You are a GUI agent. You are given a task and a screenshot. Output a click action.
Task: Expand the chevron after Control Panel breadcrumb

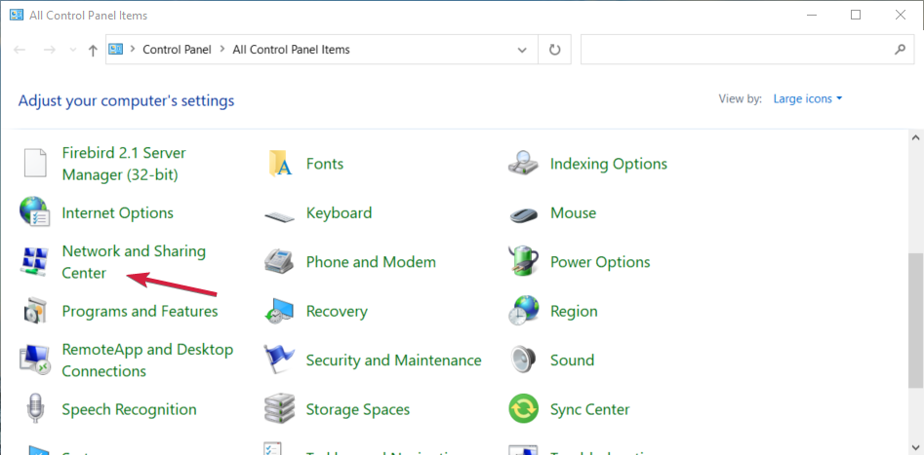point(221,50)
